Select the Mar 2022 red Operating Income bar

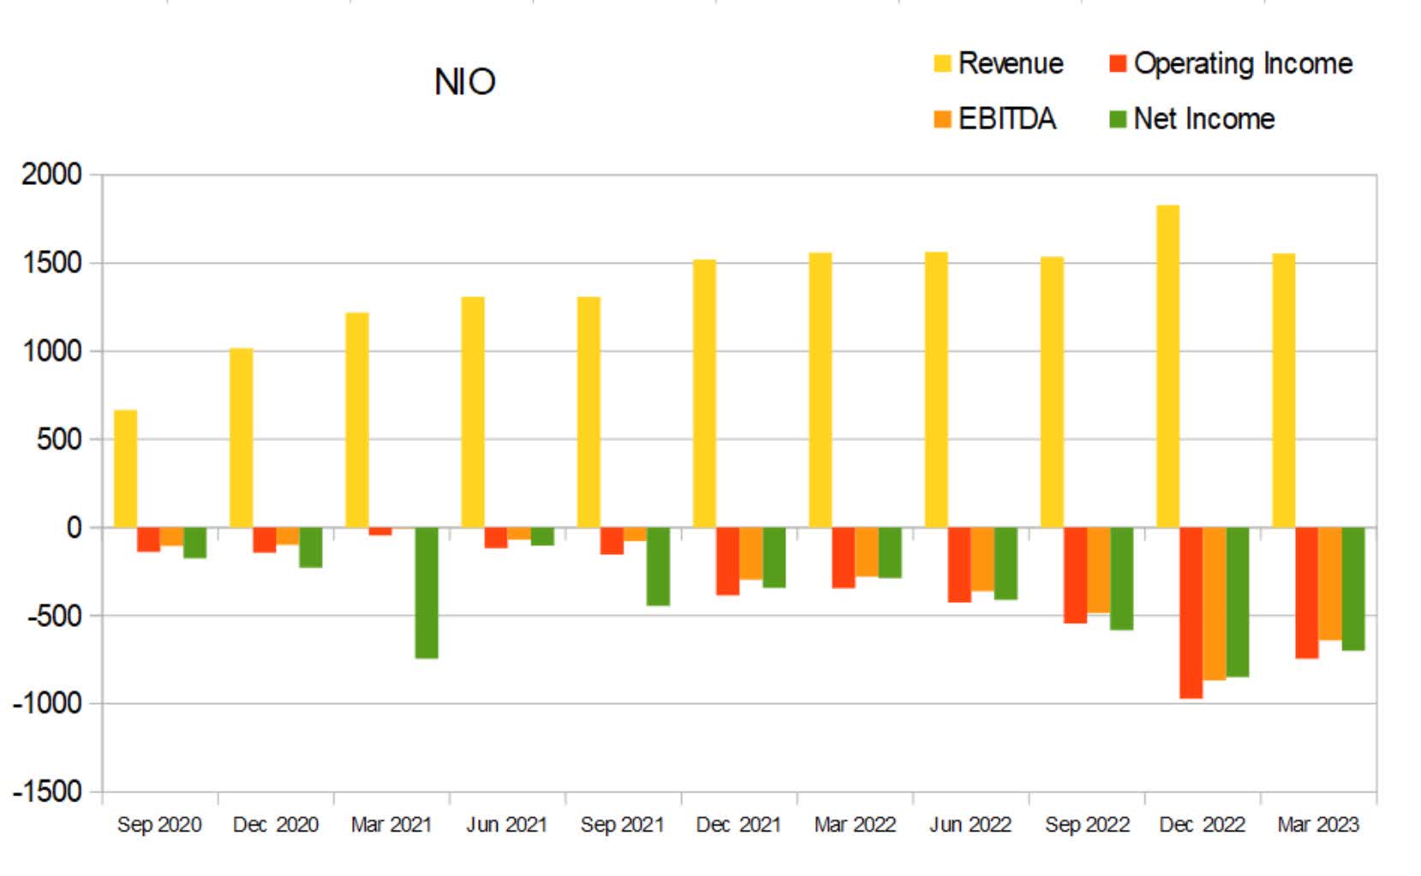coord(844,557)
